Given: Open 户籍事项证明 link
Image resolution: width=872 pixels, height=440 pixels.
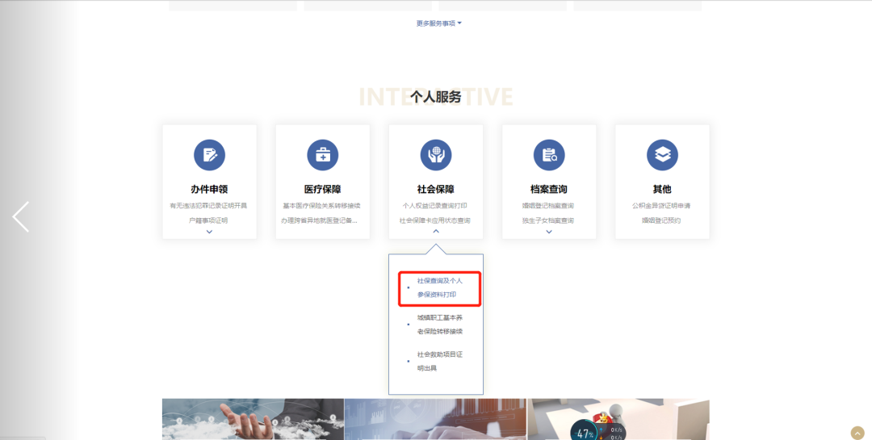Looking at the screenshot, I should coord(208,220).
